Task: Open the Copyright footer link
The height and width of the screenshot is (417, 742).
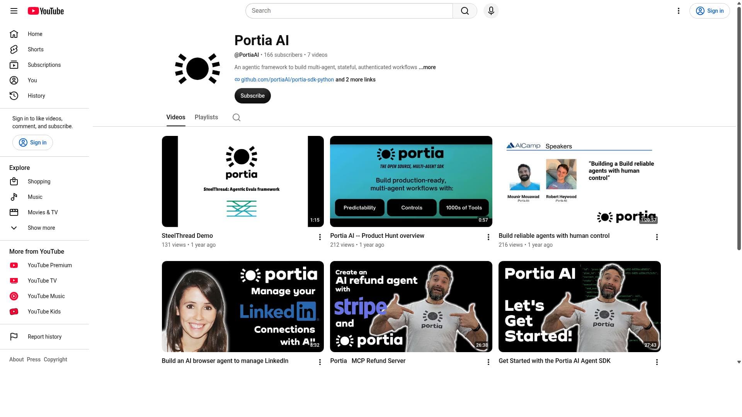Action: click(x=55, y=359)
